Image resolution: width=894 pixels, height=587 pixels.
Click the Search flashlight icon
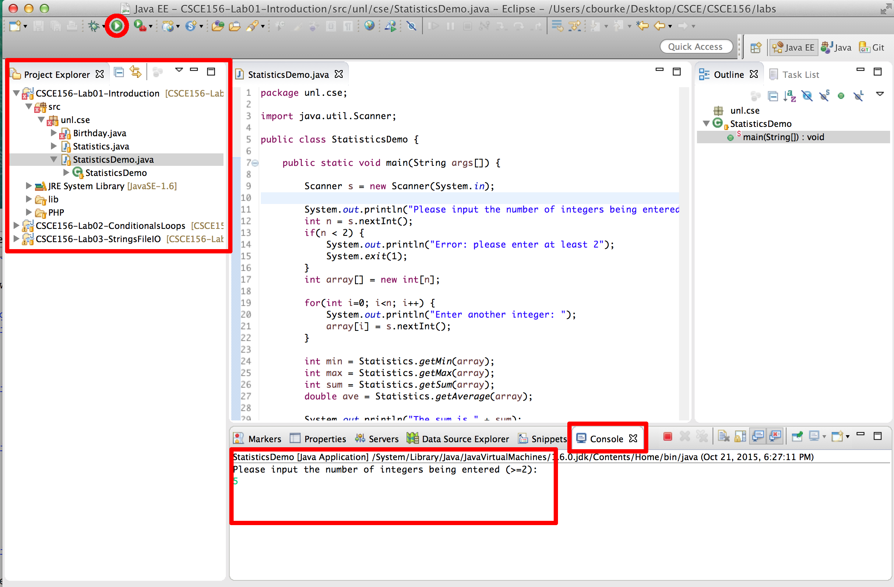click(252, 26)
